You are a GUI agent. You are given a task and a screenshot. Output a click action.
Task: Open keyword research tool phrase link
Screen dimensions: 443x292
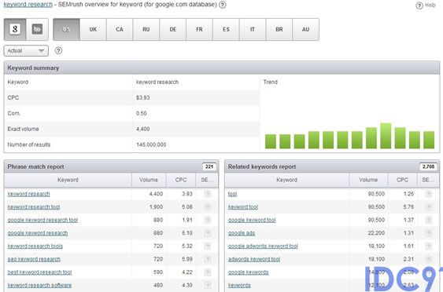pyautogui.click(x=34, y=207)
